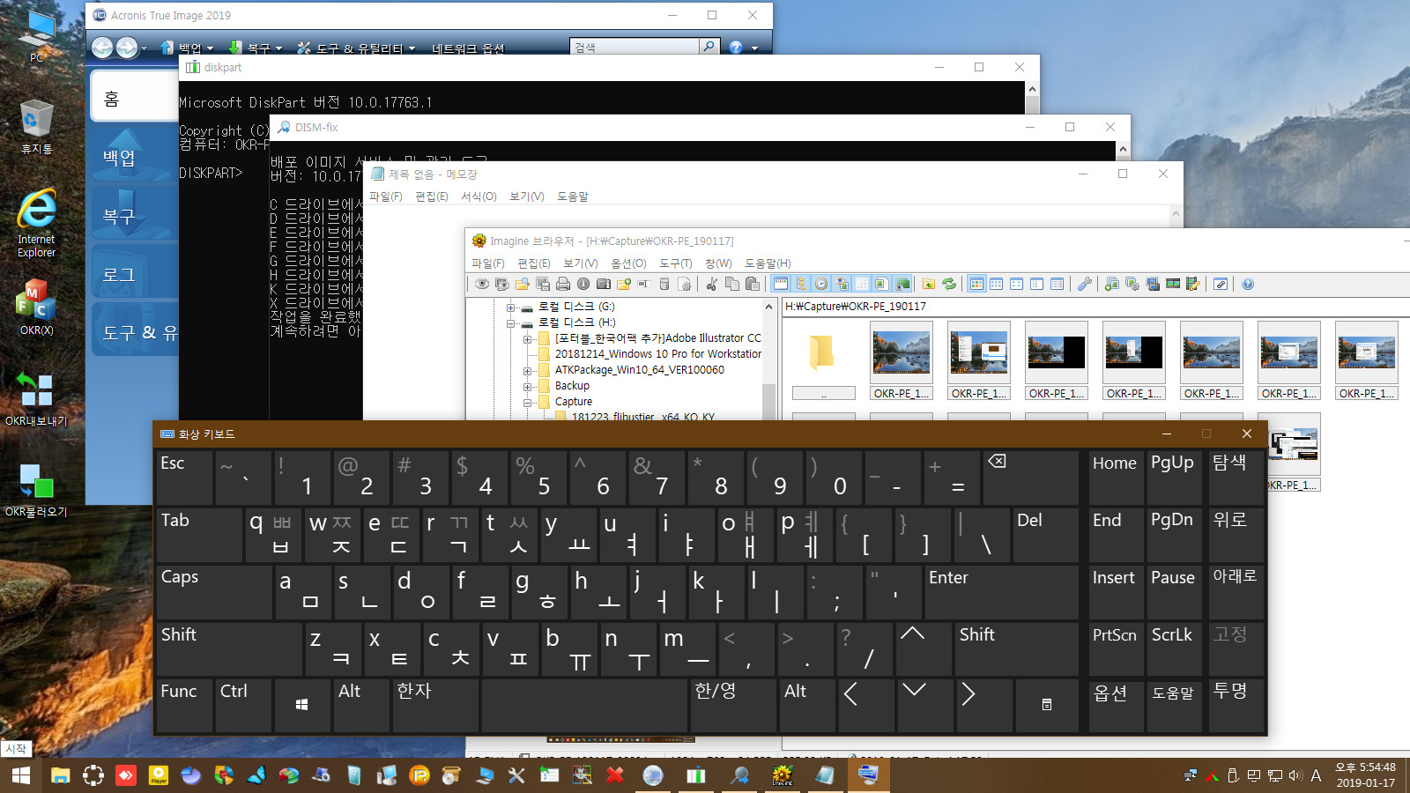The image size is (1410, 793).
Task: Open the Windows Start button on taskbar
Action: click(21, 775)
